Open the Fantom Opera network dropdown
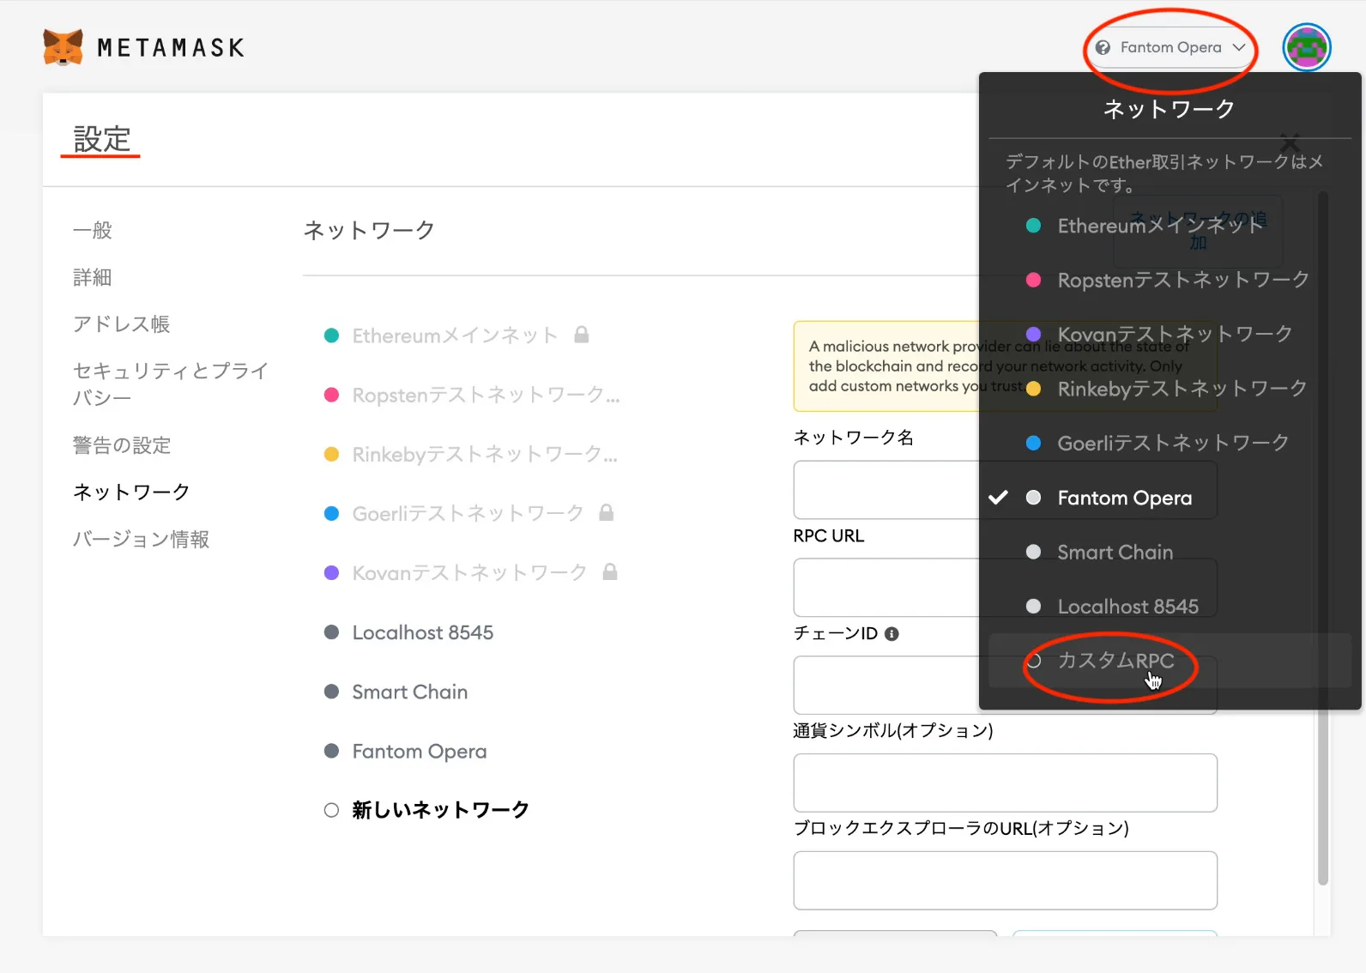Screen dimensions: 1366x973 (x=1170, y=48)
